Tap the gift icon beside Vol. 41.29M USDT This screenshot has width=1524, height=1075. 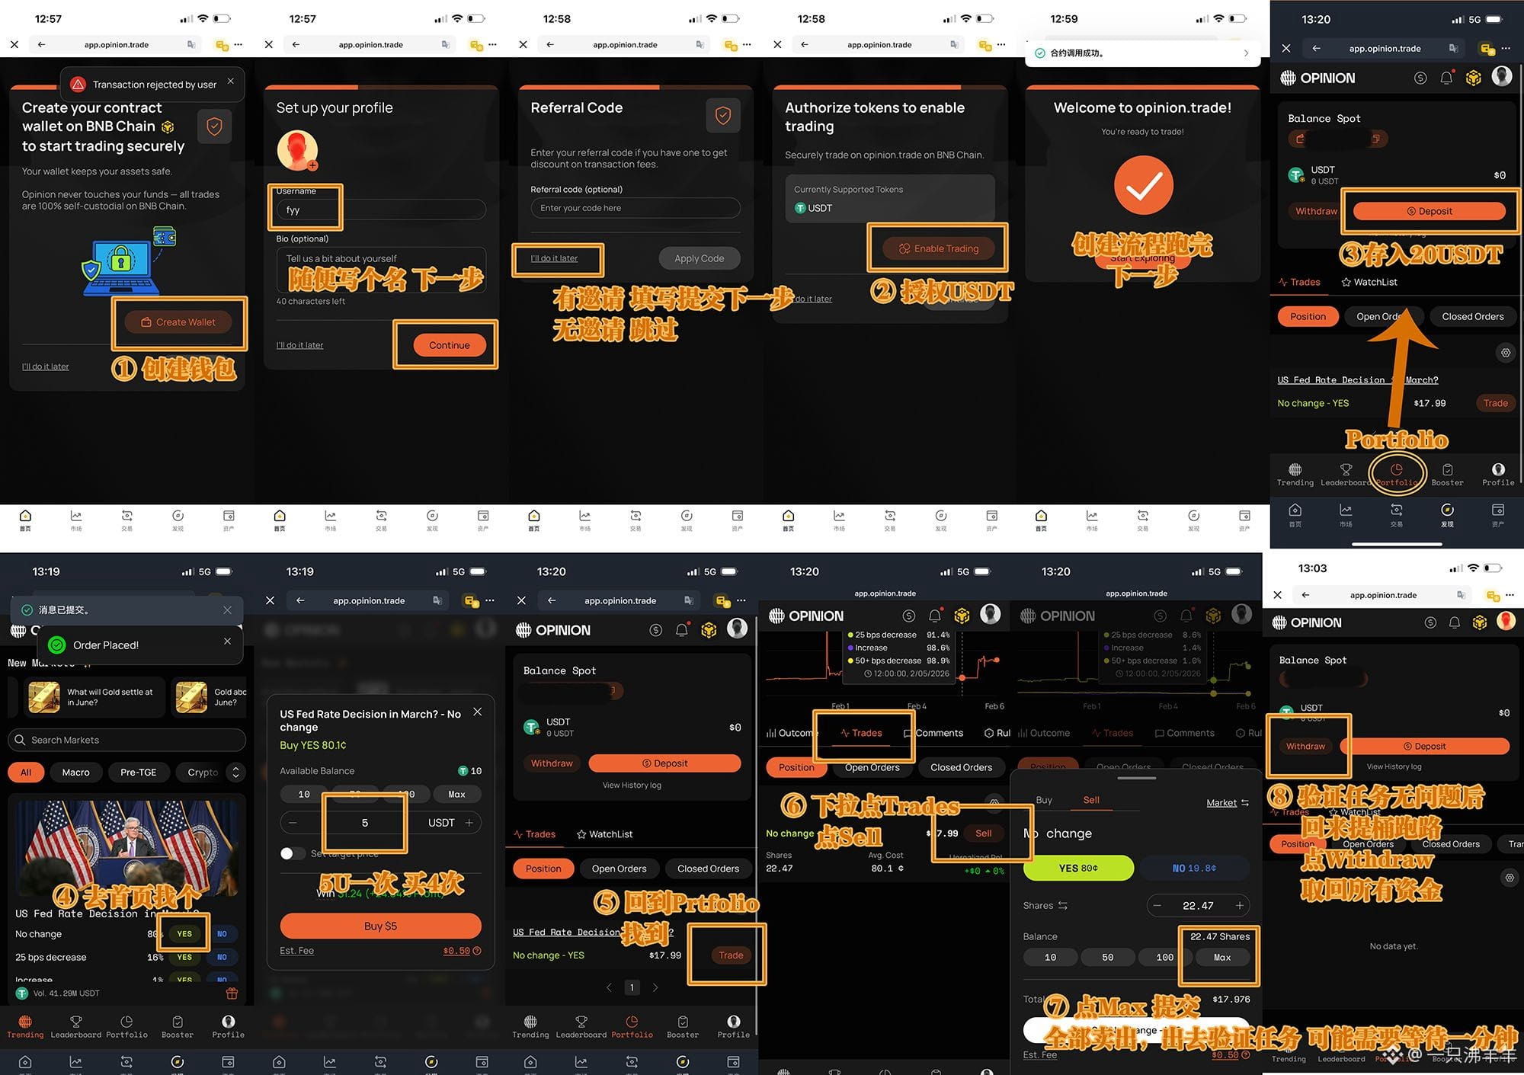tap(232, 993)
